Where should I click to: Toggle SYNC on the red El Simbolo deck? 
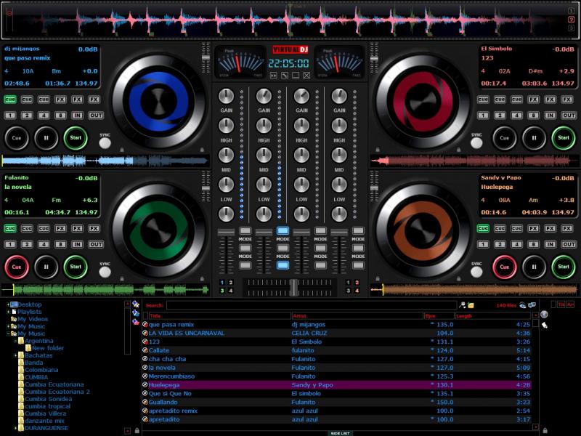tap(476, 143)
